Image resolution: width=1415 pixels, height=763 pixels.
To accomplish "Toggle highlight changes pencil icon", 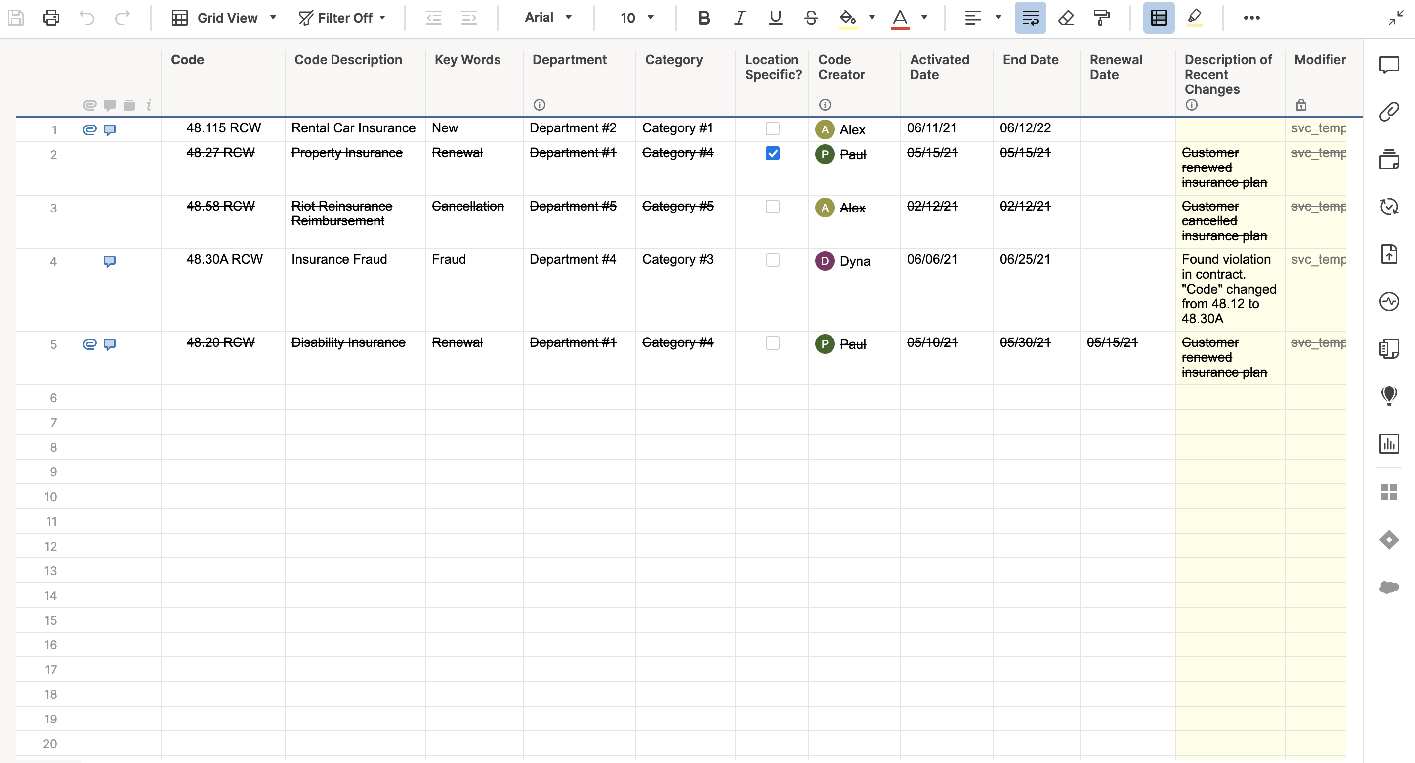I will tap(1194, 18).
